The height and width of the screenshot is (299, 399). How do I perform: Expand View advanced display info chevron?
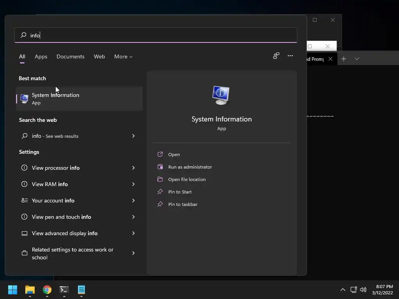tap(133, 233)
